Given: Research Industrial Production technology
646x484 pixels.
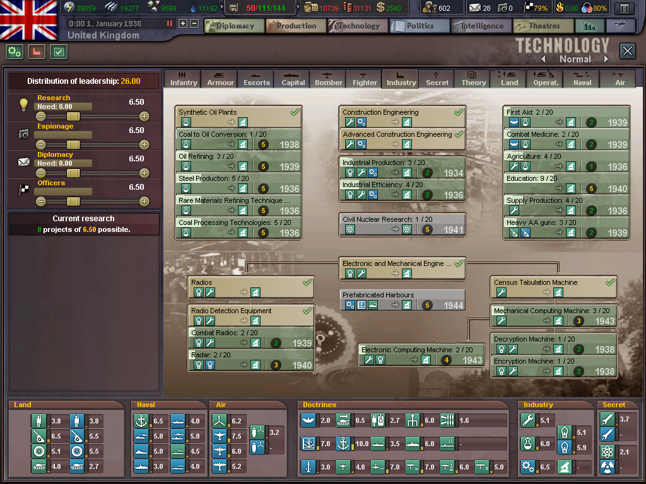Looking at the screenshot, I should pyautogui.click(x=402, y=168).
